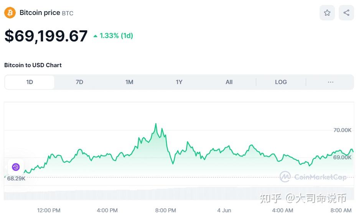This screenshot has width=356, height=213.
Task: Open the more options ellipsis menu
Action: pos(330,82)
